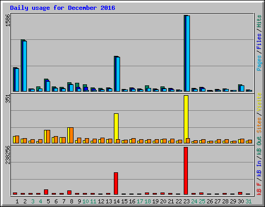The width and height of the screenshot is (265, 207).
Task: Click the hits bar for day 1
Action: pyautogui.click(x=14, y=79)
